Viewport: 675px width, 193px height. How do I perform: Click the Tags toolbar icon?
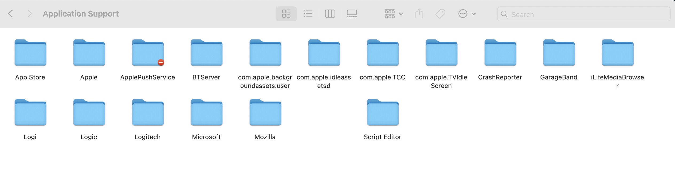(440, 14)
